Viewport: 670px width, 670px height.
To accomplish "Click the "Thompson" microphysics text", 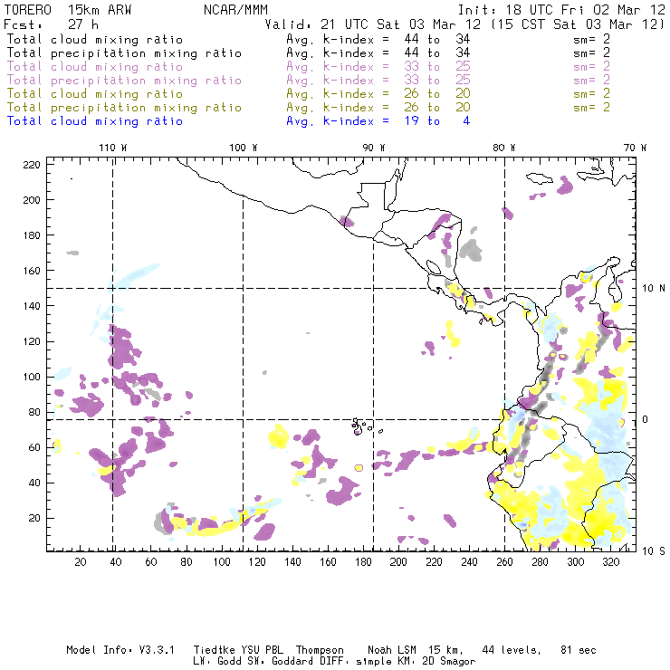I will pos(320,650).
